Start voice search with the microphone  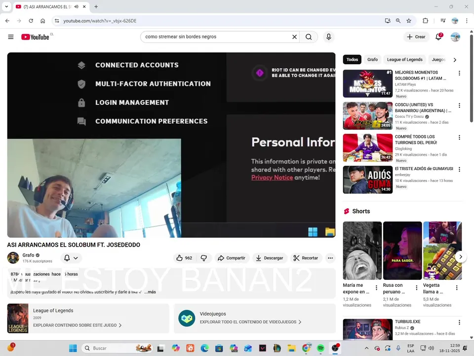pos(329,37)
